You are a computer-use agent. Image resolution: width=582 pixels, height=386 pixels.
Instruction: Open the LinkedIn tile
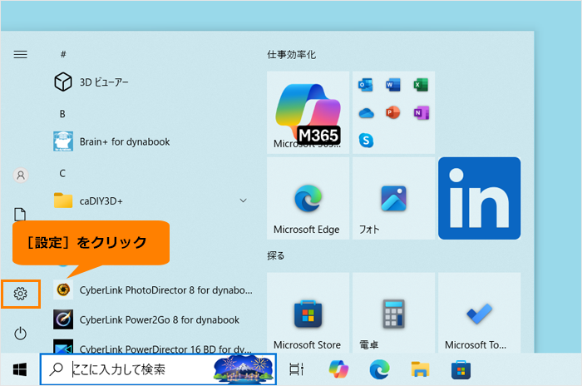(479, 198)
